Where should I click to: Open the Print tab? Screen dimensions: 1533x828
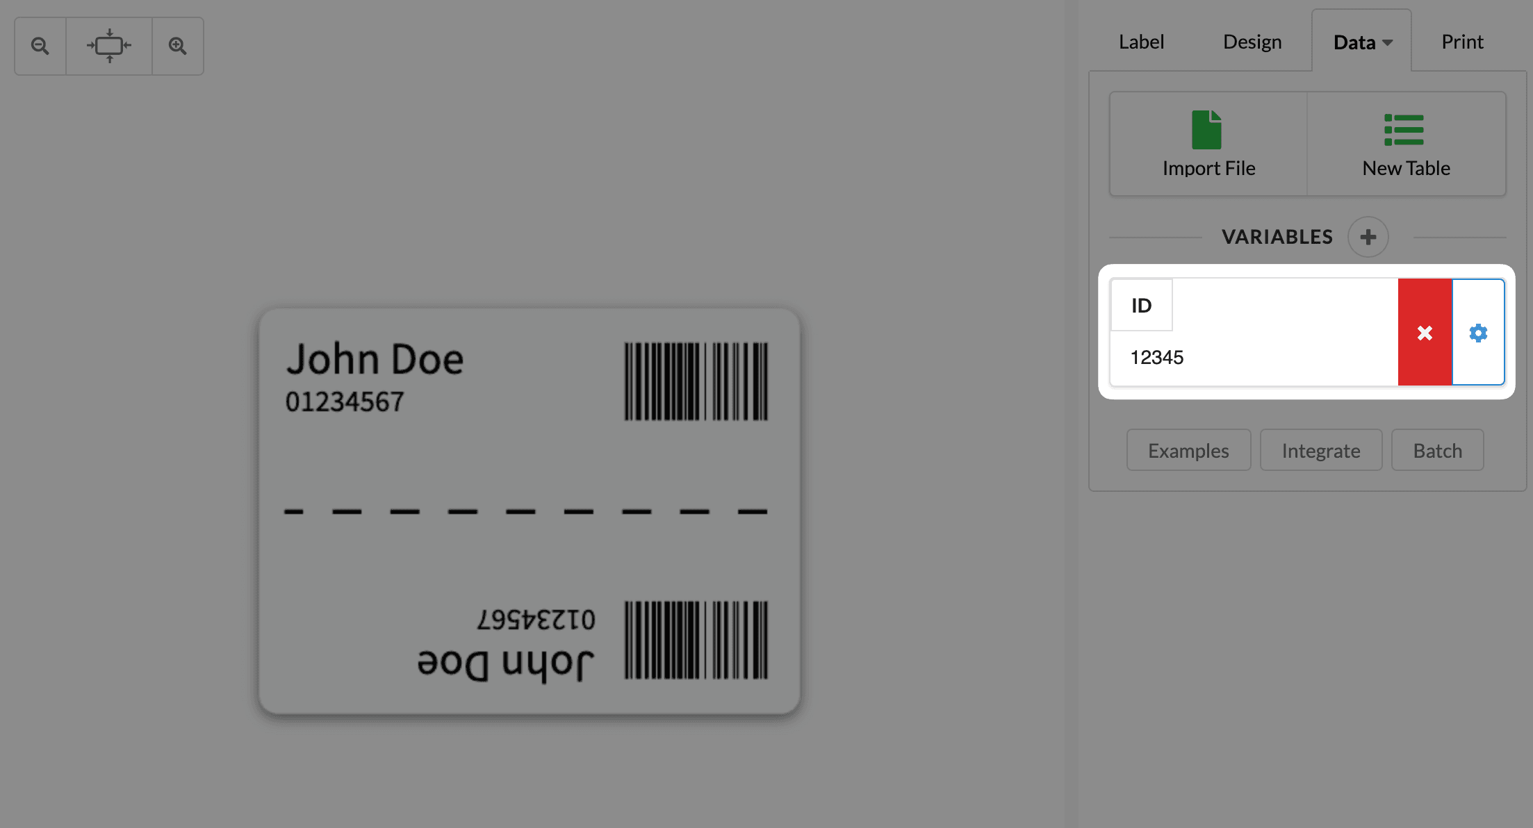click(1462, 42)
